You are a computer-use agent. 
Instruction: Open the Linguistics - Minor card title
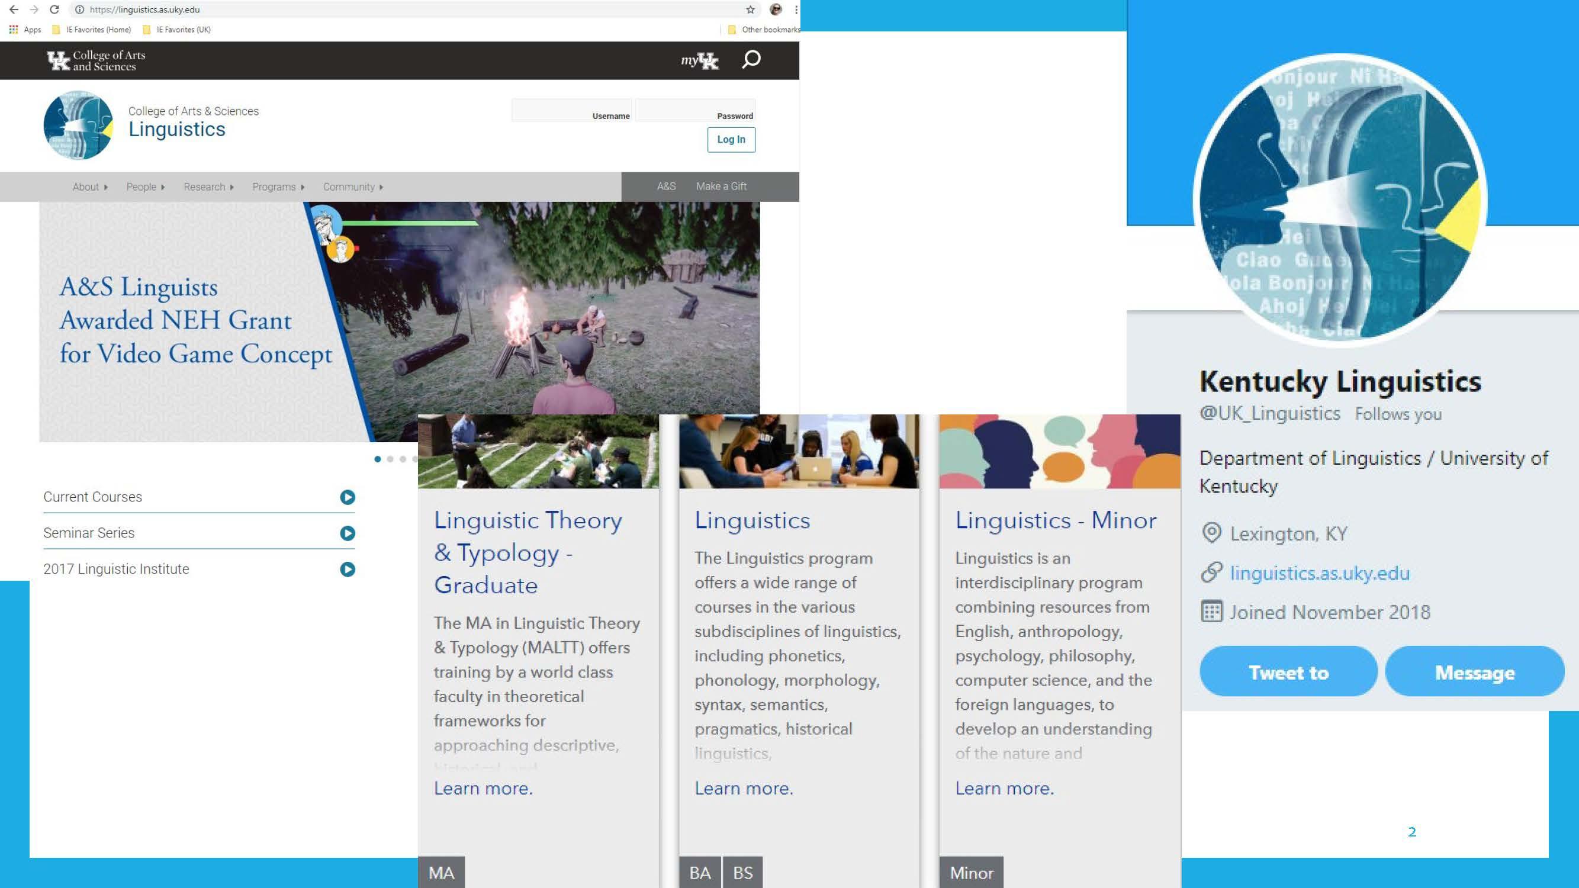1056,520
